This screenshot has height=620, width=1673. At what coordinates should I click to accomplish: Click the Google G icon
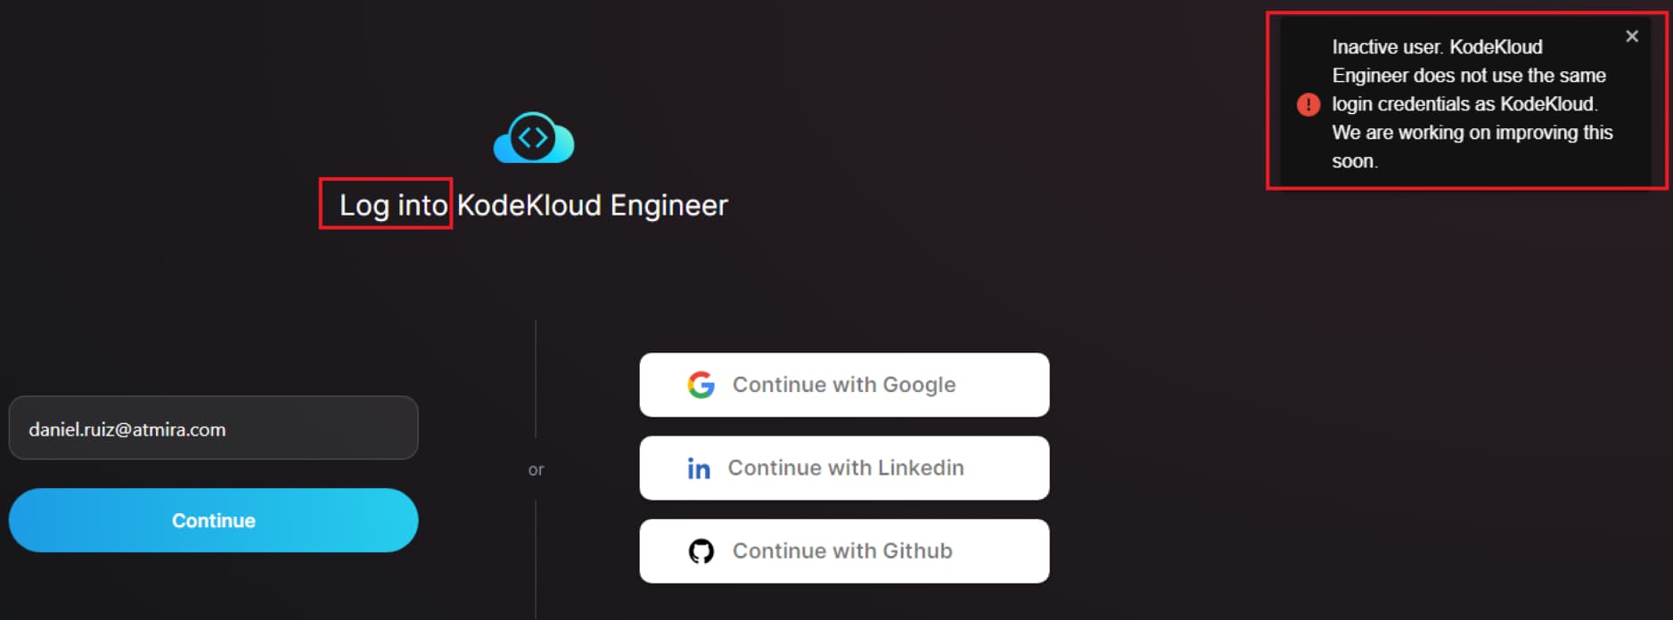[701, 385]
